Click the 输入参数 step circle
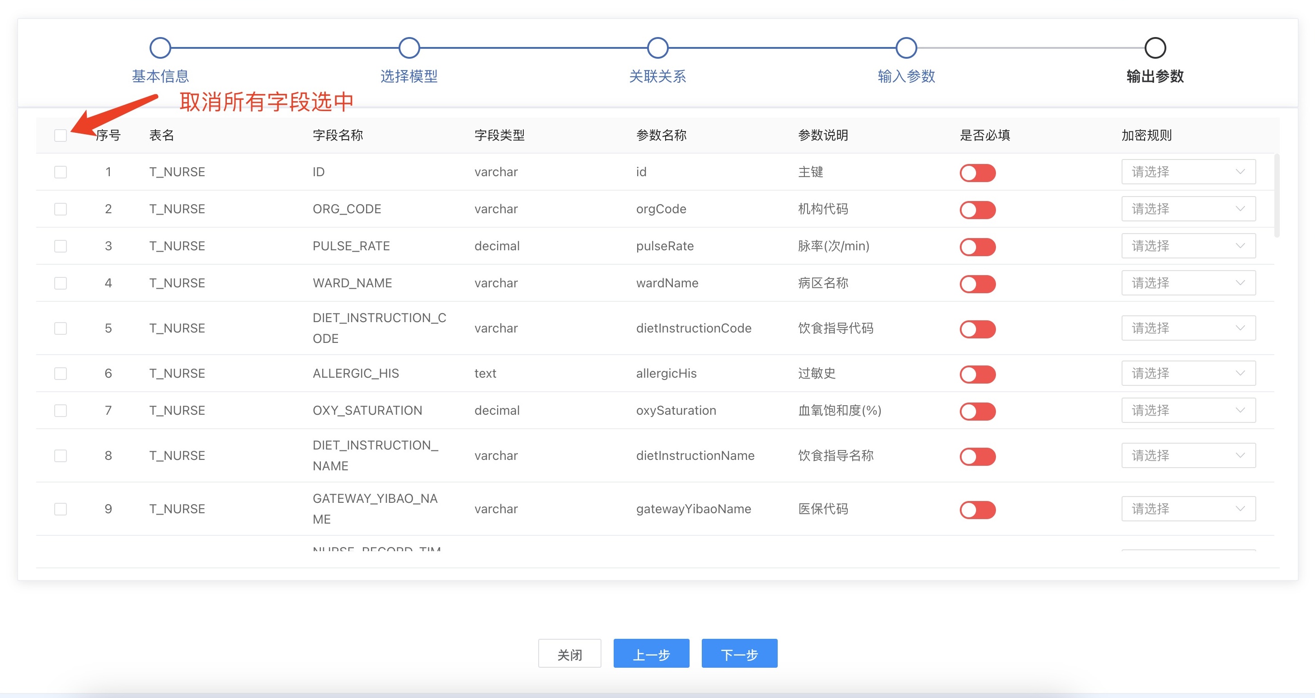Viewport: 1315px width, 698px height. pyautogui.click(x=906, y=48)
